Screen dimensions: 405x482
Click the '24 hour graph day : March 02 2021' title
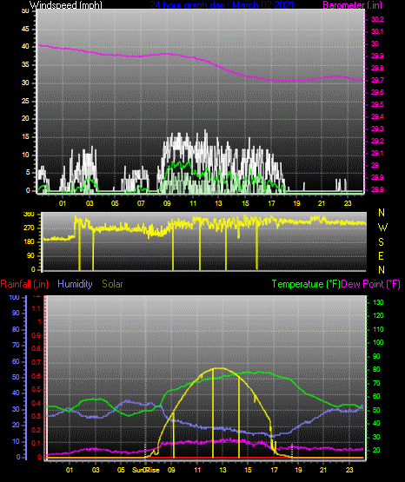(222, 5)
